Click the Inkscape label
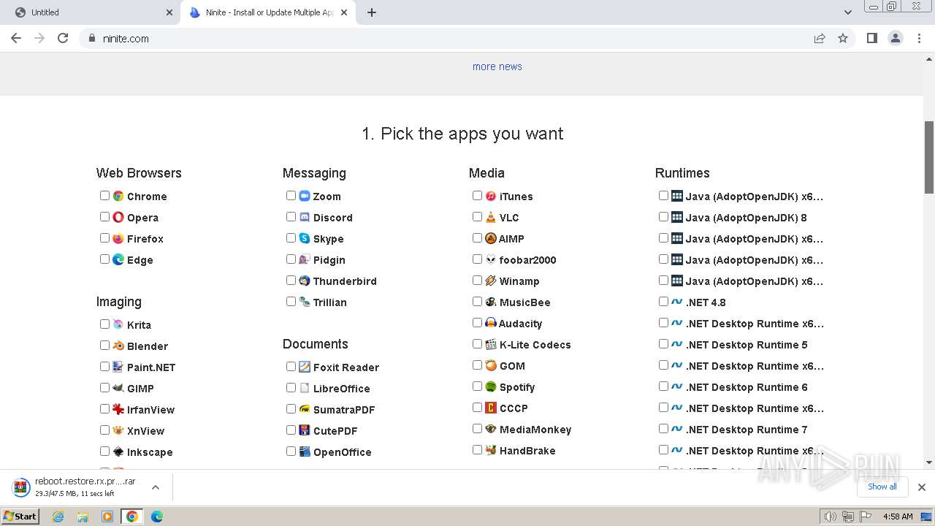The height and width of the screenshot is (526, 935). (150, 452)
